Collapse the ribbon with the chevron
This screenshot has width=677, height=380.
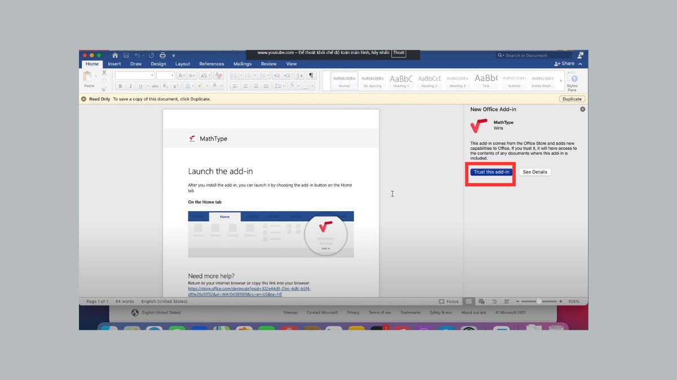coord(581,64)
